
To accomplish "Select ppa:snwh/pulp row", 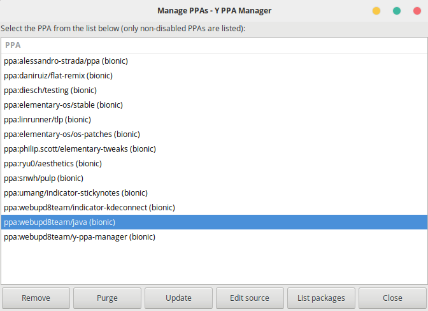I will pyautogui.click(x=214, y=178).
